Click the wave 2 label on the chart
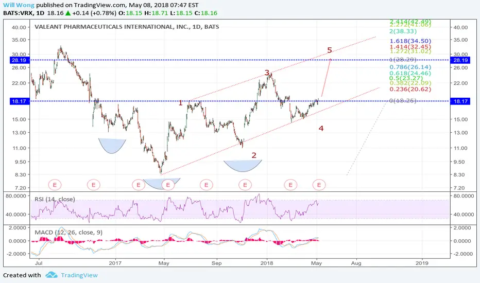The height and width of the screenshot is (283, 480). point(254,155)
